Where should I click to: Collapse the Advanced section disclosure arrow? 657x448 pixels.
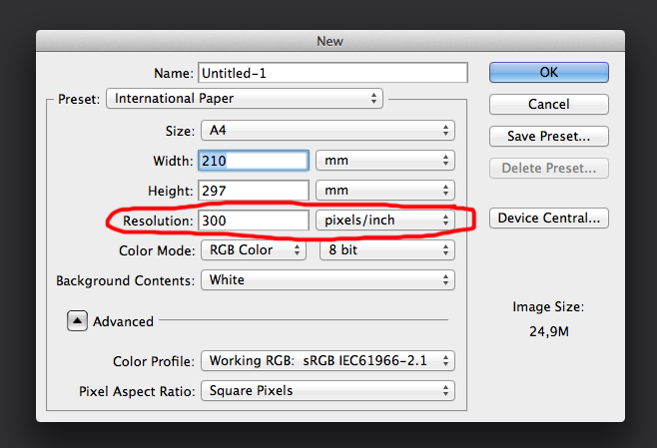click(77, 321)
